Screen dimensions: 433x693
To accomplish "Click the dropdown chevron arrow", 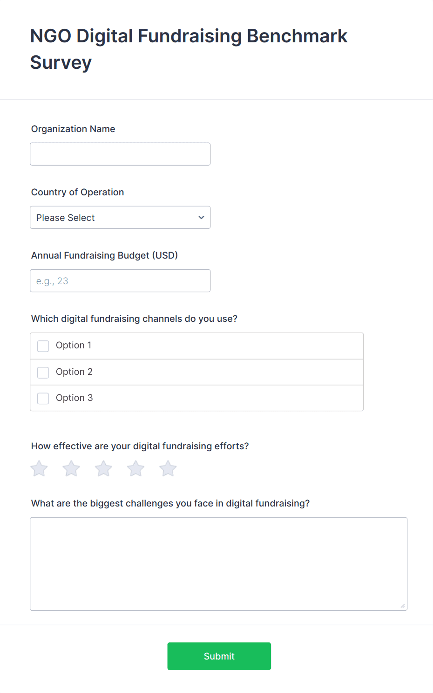I will (201, 217).
